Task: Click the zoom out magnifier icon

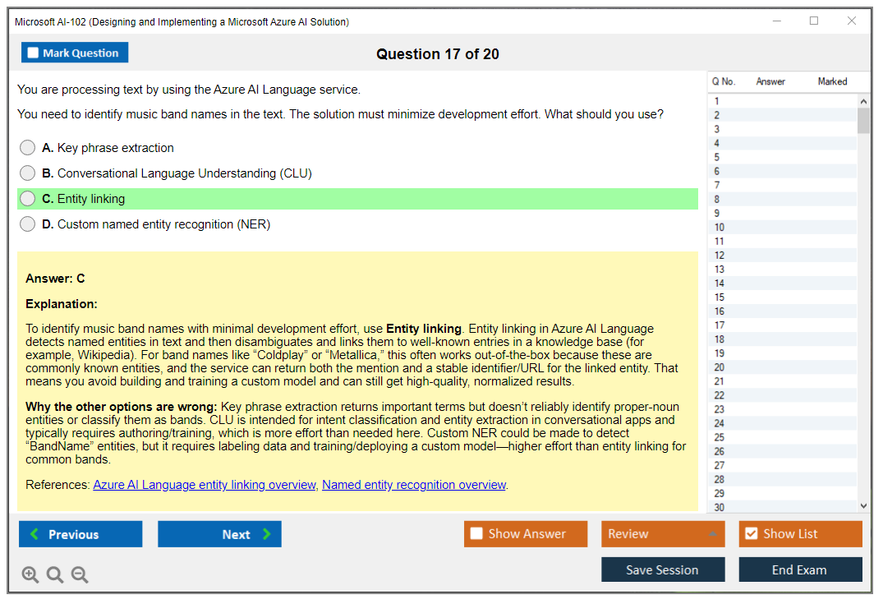Action: point(80,575)
